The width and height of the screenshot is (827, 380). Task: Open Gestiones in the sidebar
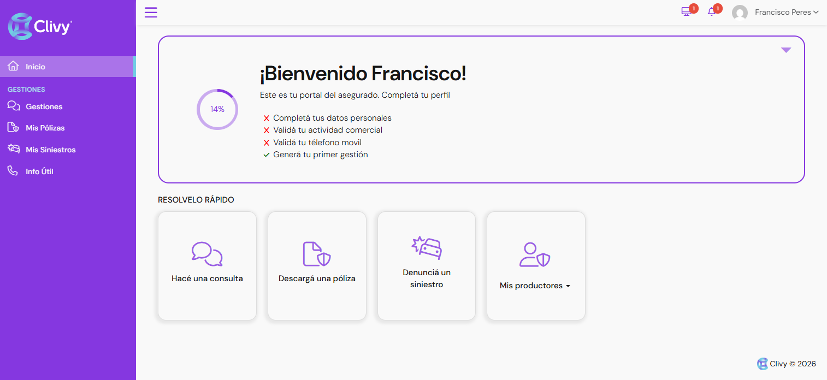pyautogui.click(x=44, y=106)
